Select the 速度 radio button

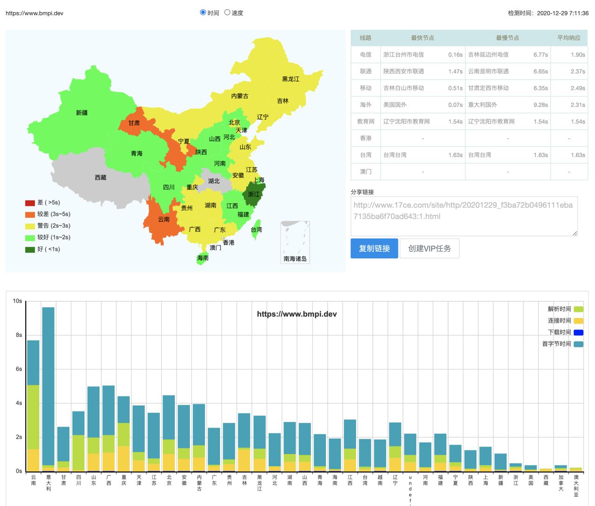coord(227,13)
